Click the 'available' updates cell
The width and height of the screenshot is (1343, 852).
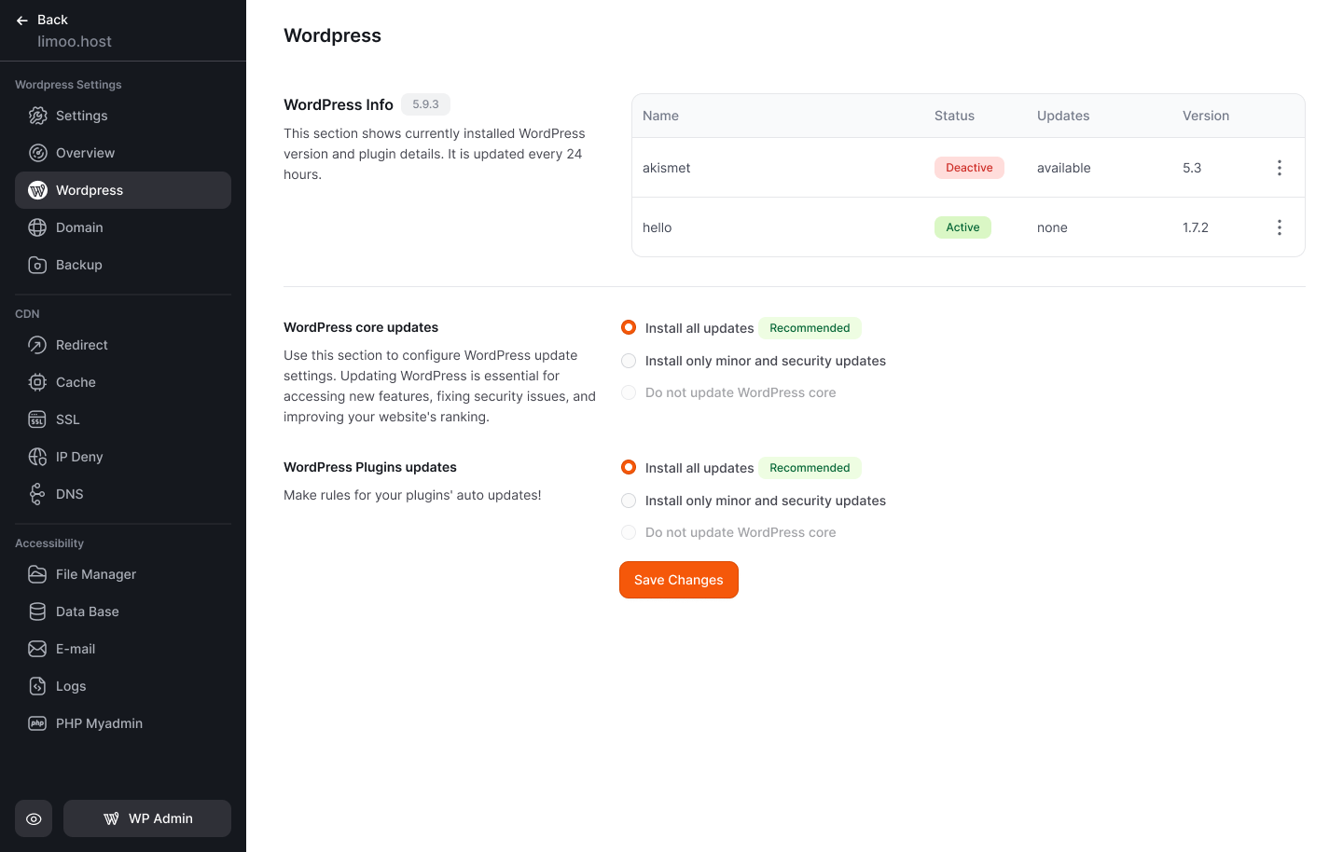click(1064, 168)
